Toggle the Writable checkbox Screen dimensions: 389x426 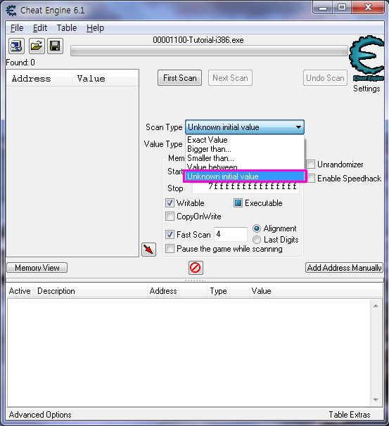pyautogui.click(x=170, y=202)
